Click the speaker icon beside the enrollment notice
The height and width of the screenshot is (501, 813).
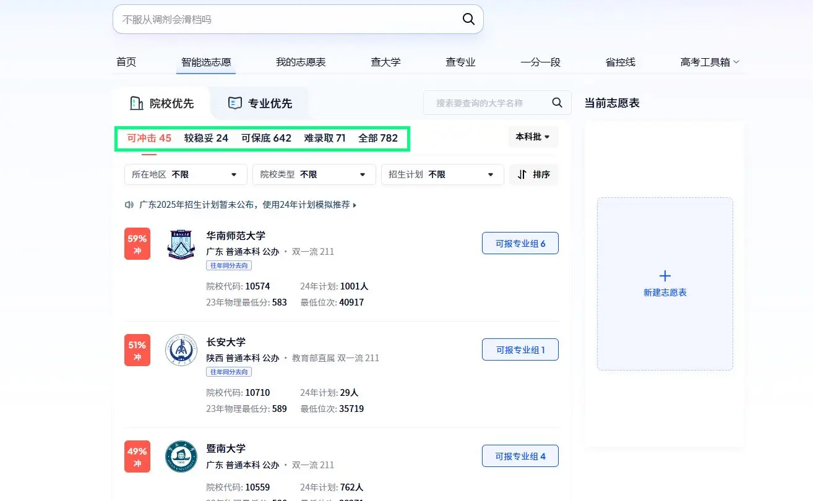coord(129,205)
